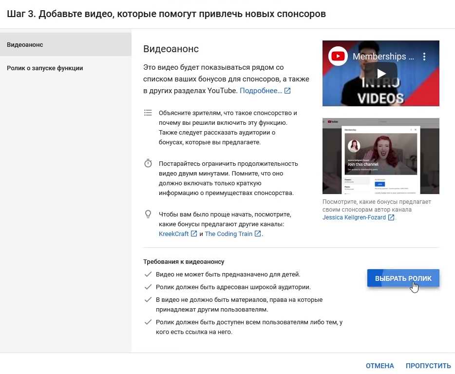Screen dimensions: 455x374
Task: Click the Требования к видеоанонсу heading
Action: pyautogui.click(x=184, y=262)
